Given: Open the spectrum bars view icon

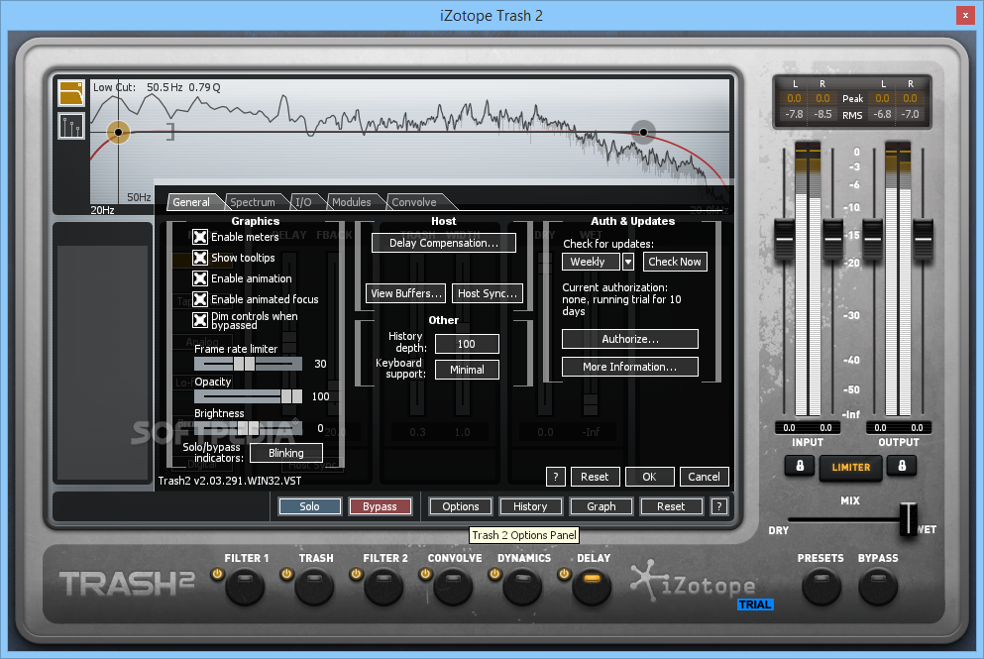Looking at the screenshot, I should tap(71, 126).
